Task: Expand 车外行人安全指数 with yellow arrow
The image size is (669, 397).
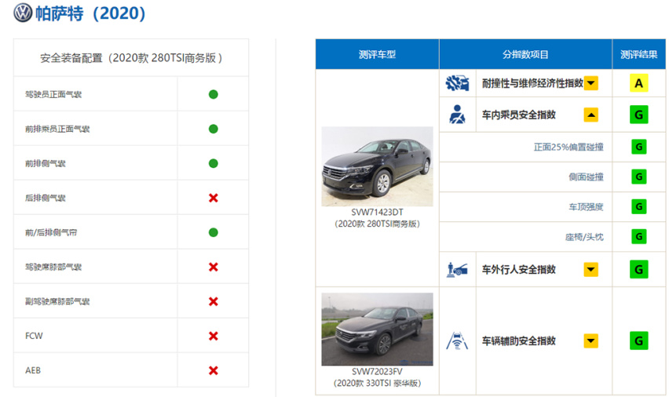Action: [x=591, y=269]
